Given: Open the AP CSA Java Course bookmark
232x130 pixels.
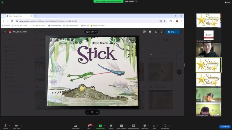Looking at the screenshot, I should [x=20, y=26].
